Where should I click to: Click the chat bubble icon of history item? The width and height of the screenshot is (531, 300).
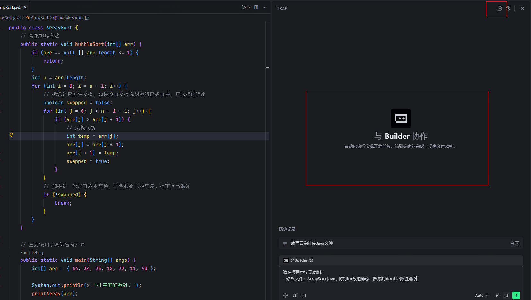tap(285, 243)
